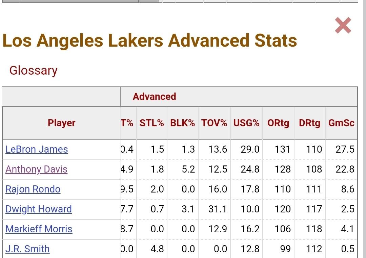Click Anthony Davis's USG% value 24.8
Image resolution: width=366 pixels, height=258 pixels.
click(250, 169)
